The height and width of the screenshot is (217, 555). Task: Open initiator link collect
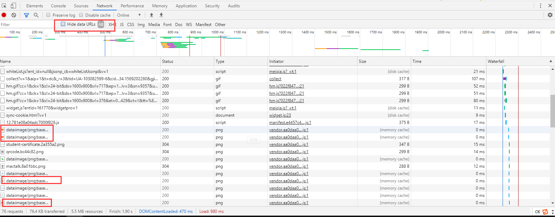[x=275, y=79]
